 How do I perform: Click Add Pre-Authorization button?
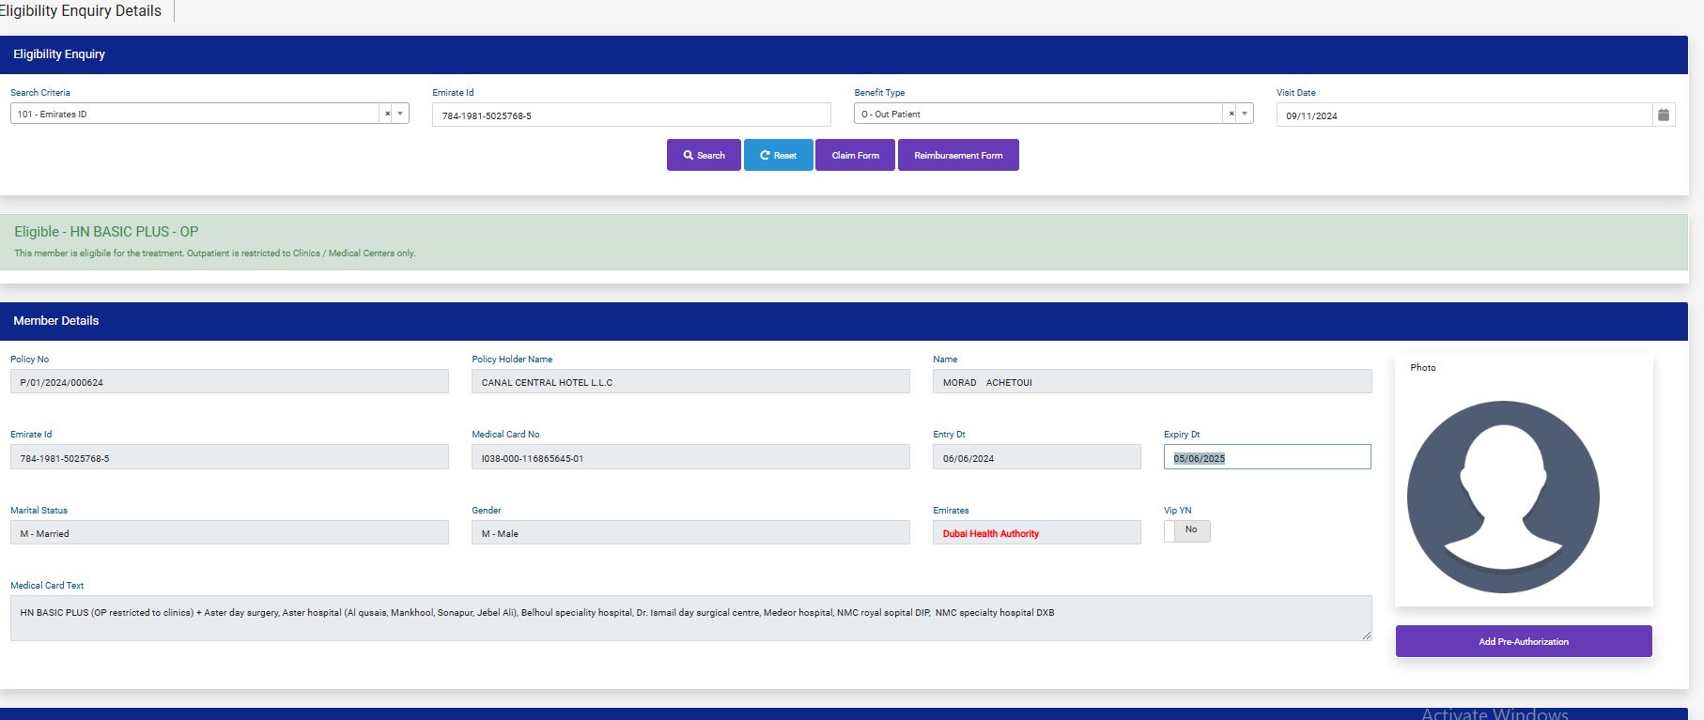coord(1523,641)
